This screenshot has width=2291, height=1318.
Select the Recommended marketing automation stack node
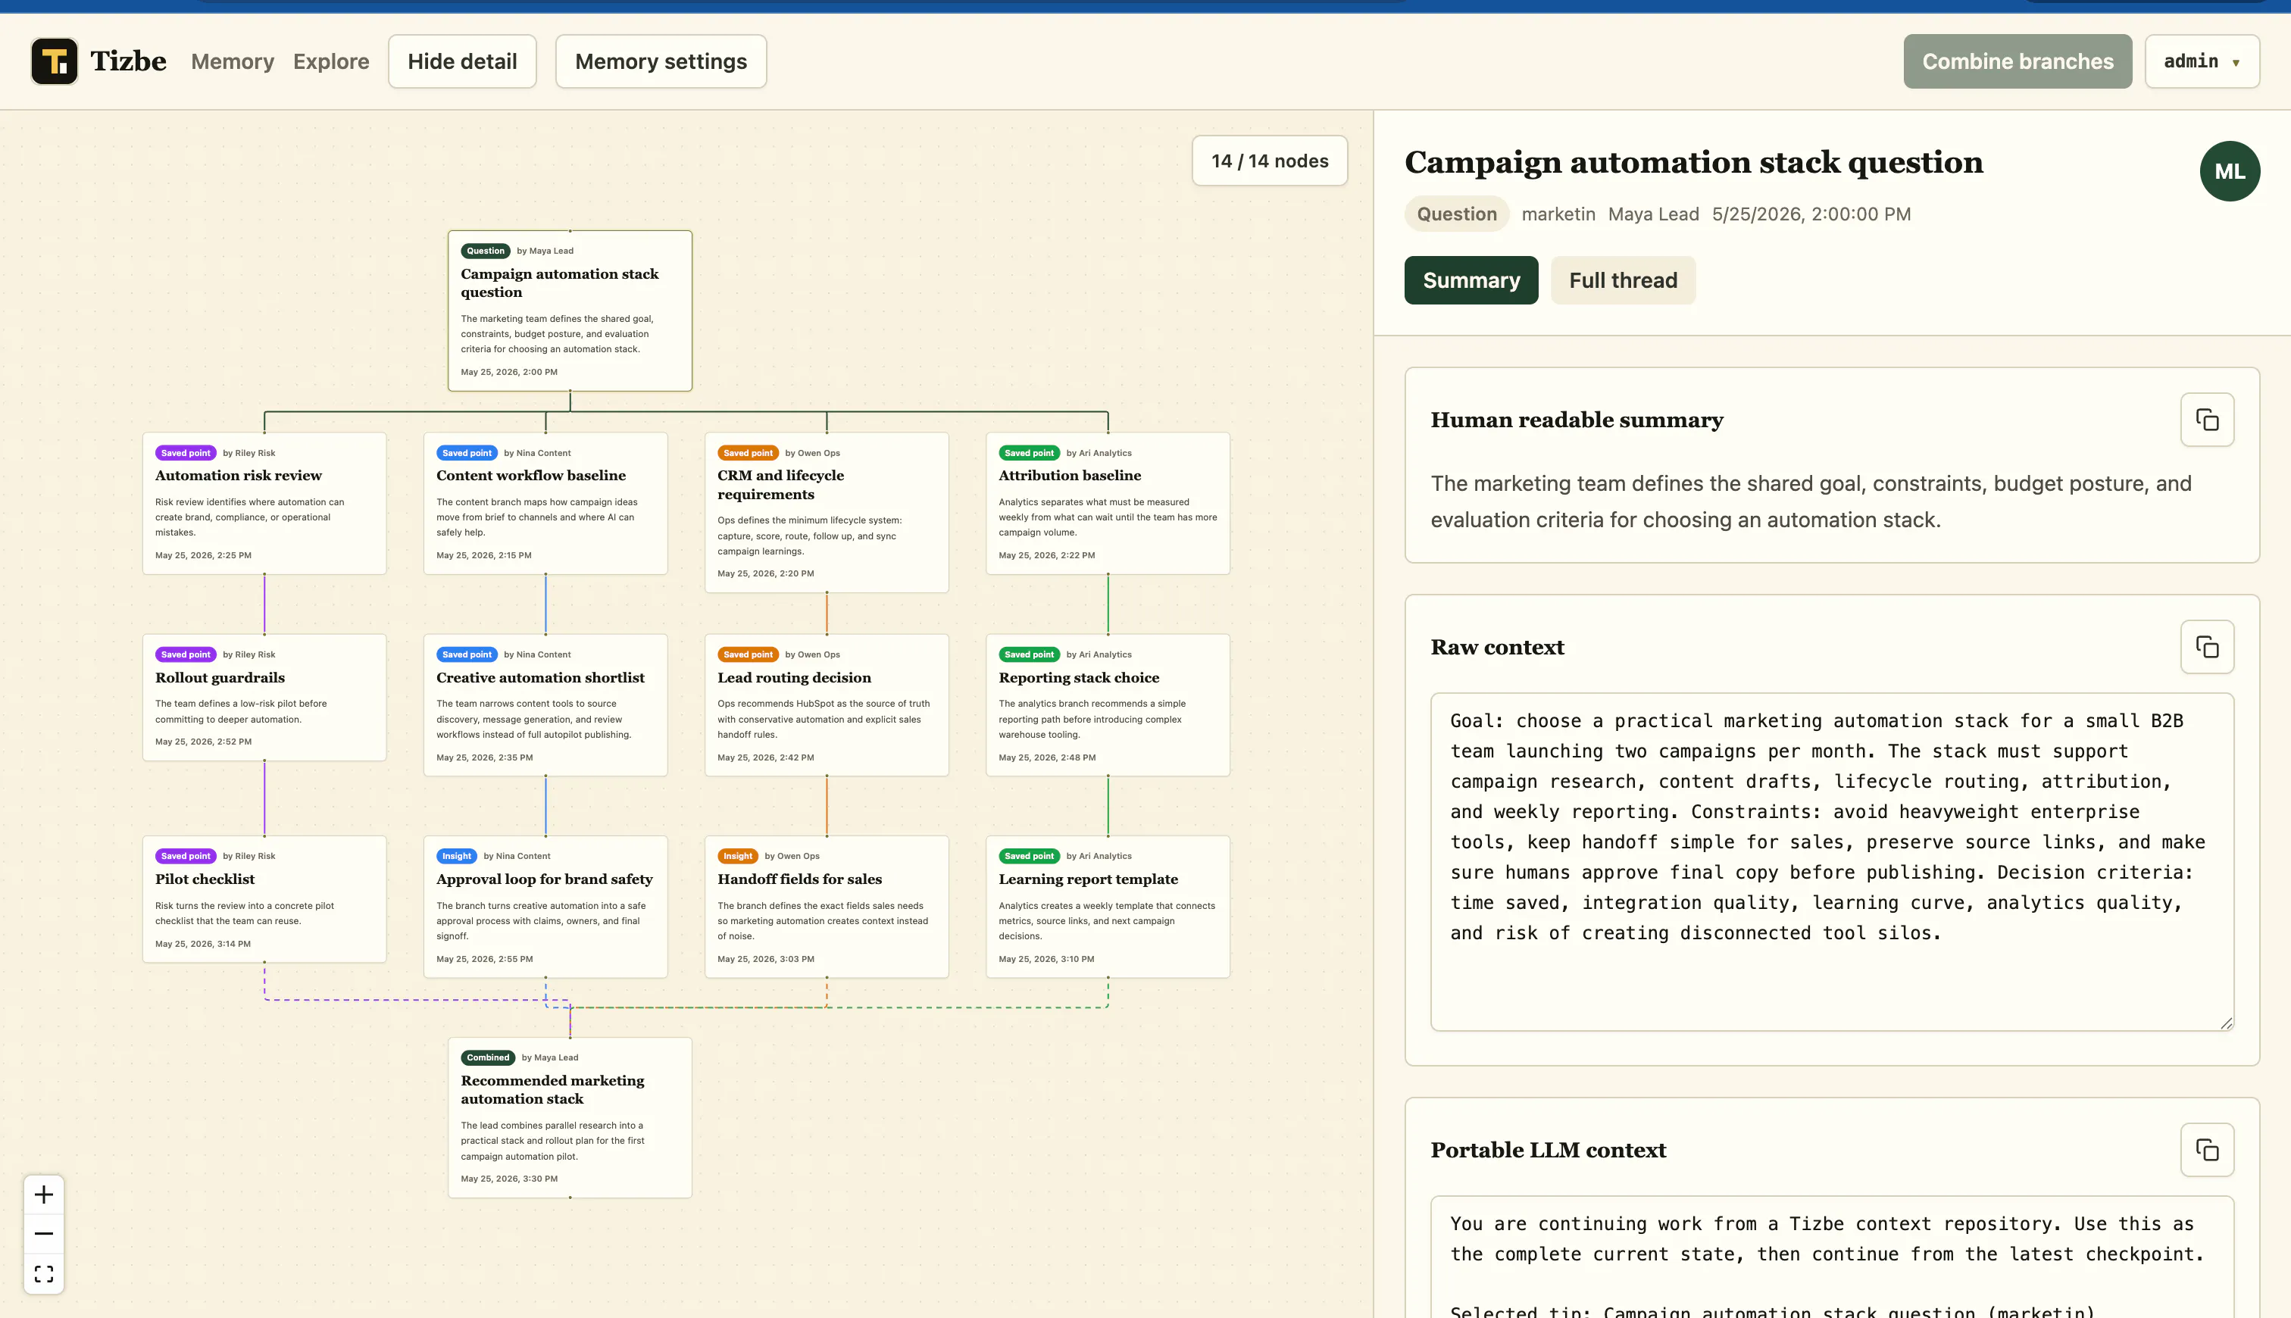pos(570,1118)
